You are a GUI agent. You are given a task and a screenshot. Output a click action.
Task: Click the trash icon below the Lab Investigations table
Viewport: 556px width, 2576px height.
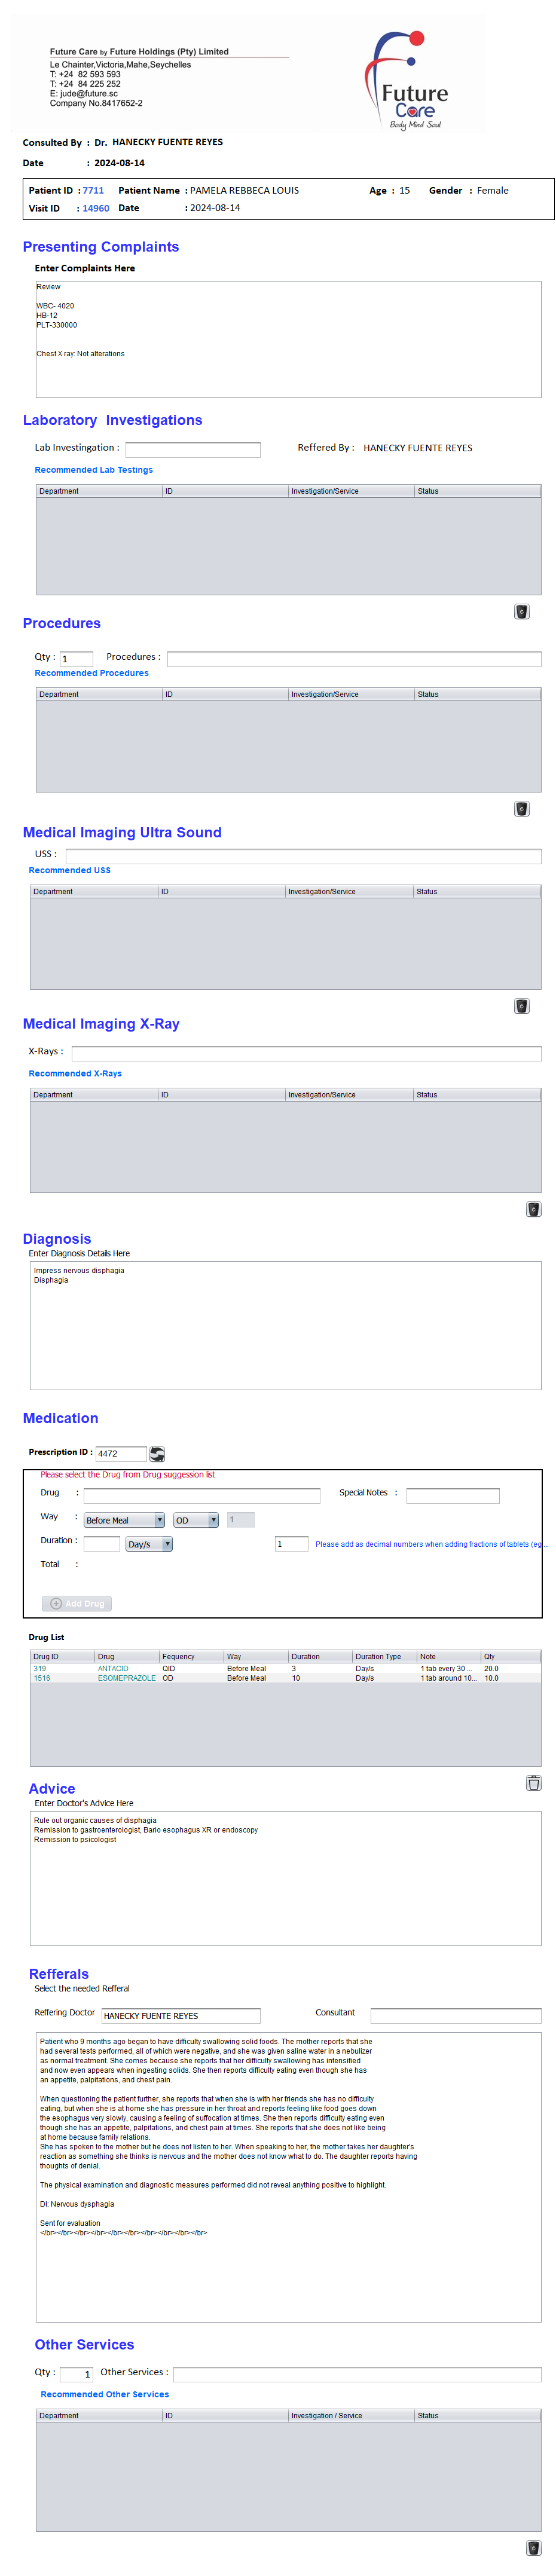coord(521,611)
